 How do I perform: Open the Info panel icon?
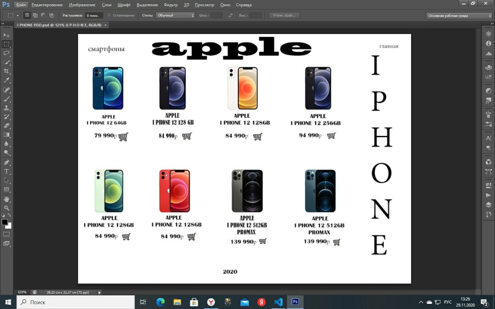[x=488, y=43]
